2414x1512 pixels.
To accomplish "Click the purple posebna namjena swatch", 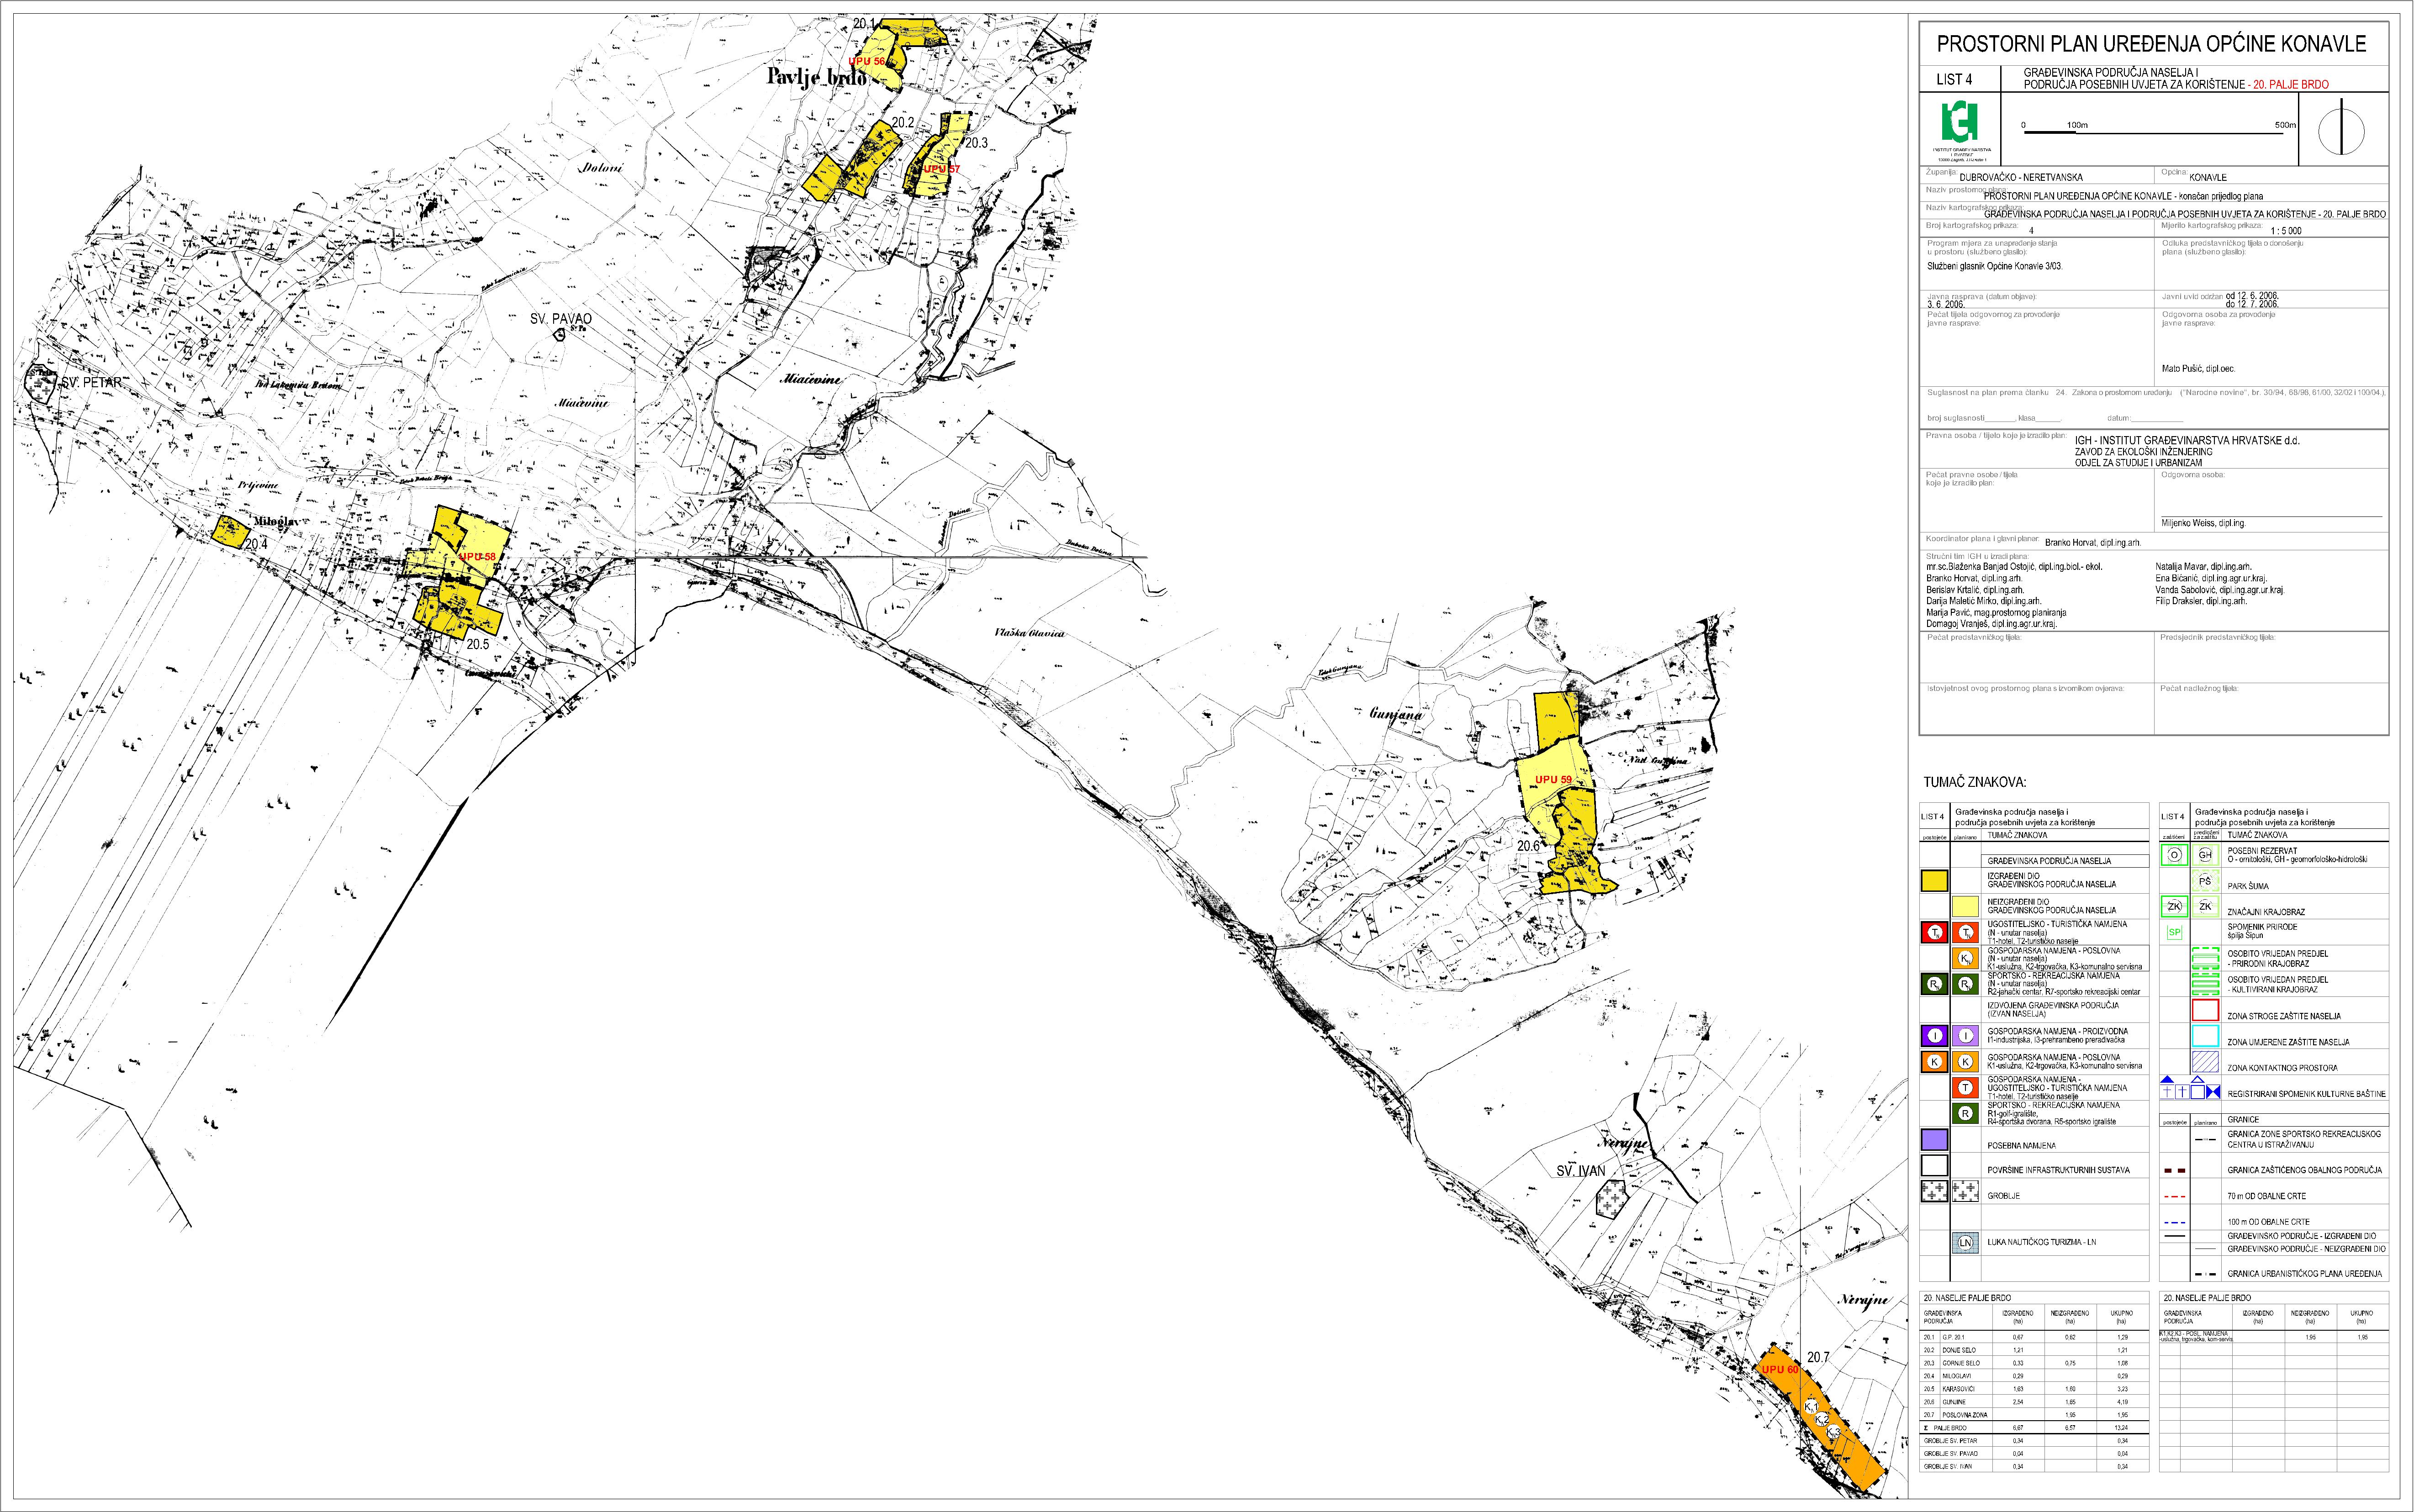I will click(1935, 1140).
